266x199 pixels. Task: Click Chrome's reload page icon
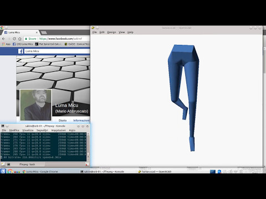(x=14, y=39)
